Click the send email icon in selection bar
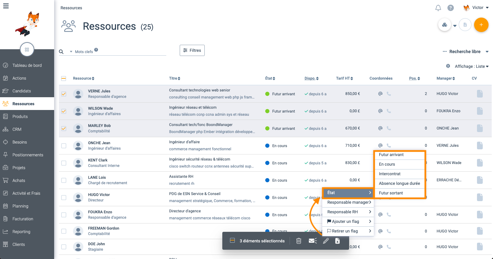 click(313, 241)
